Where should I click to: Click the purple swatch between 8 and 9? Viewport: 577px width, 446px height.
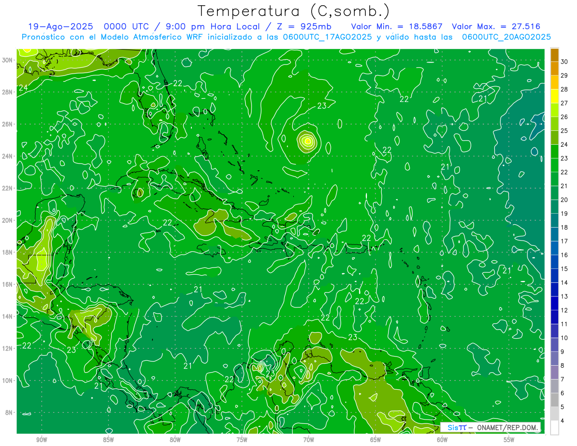pos(555,359)
